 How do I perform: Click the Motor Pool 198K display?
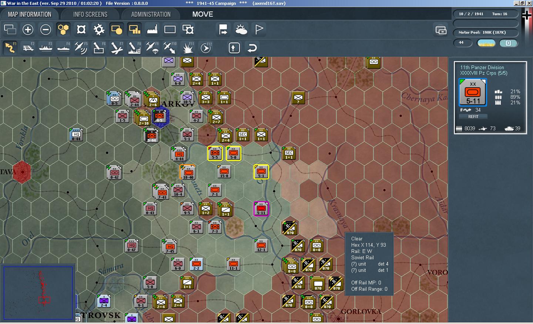click(x=486, y=33)
